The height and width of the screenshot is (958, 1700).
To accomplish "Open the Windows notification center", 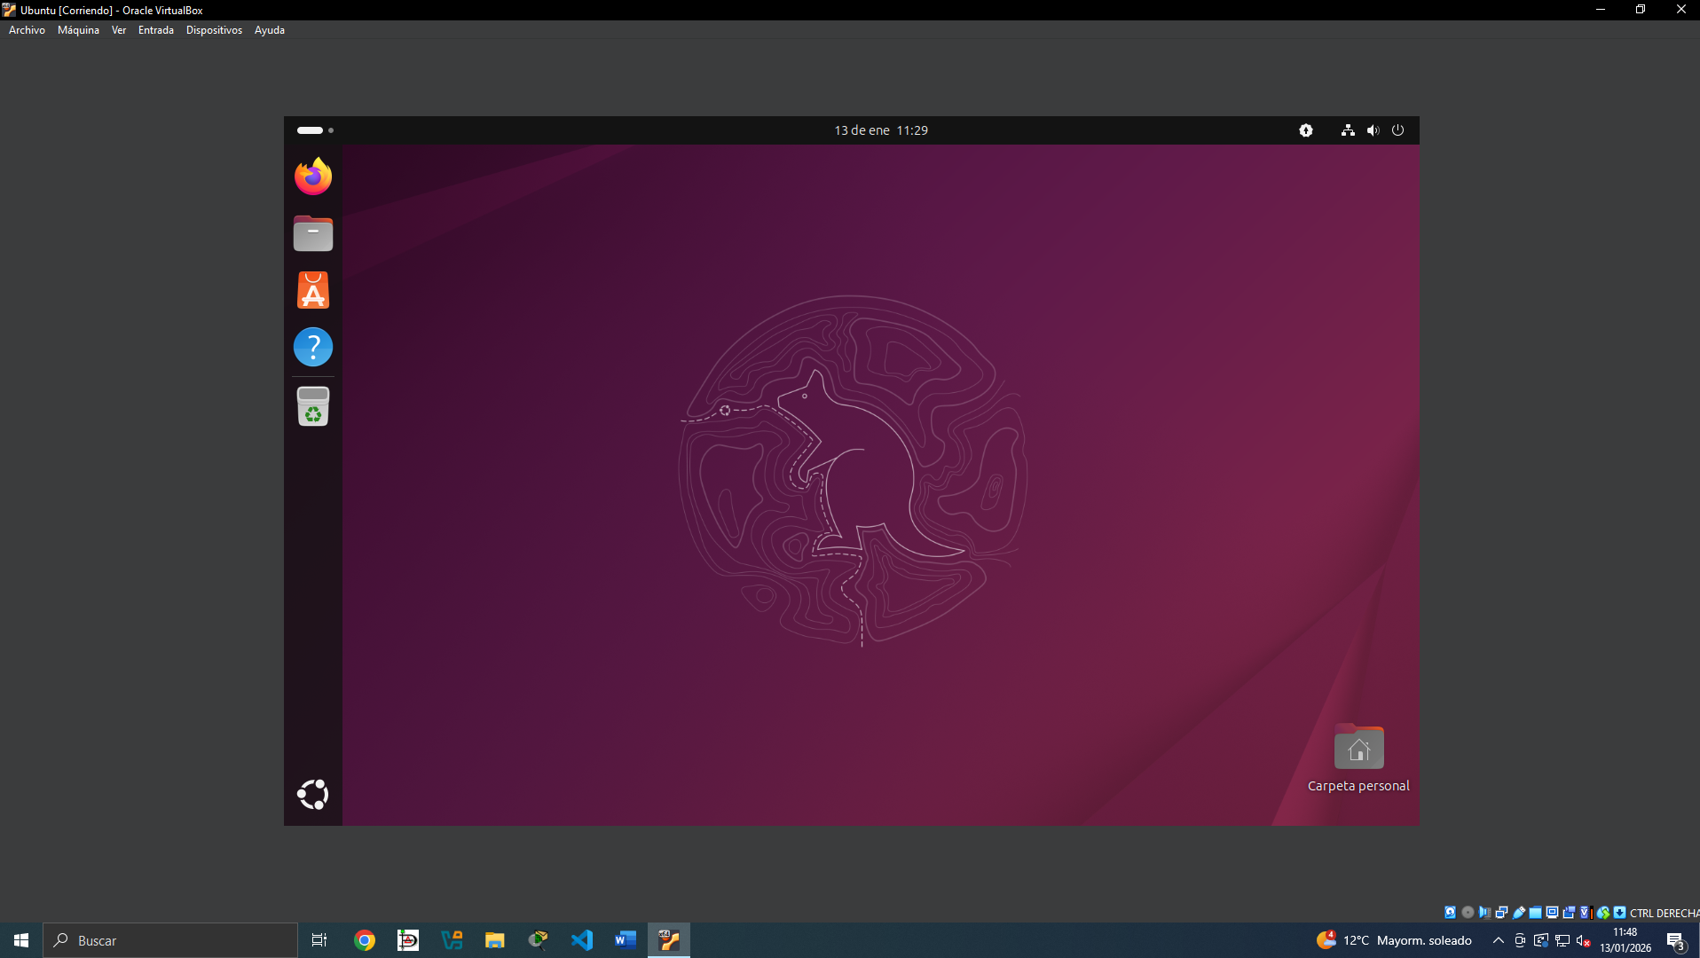I will click(x=1676, y=940).
